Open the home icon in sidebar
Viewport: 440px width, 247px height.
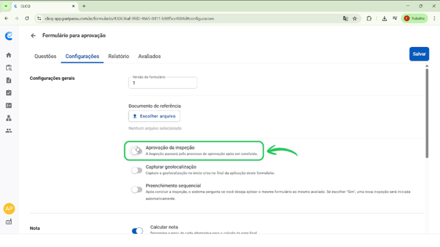click(9, 55)
